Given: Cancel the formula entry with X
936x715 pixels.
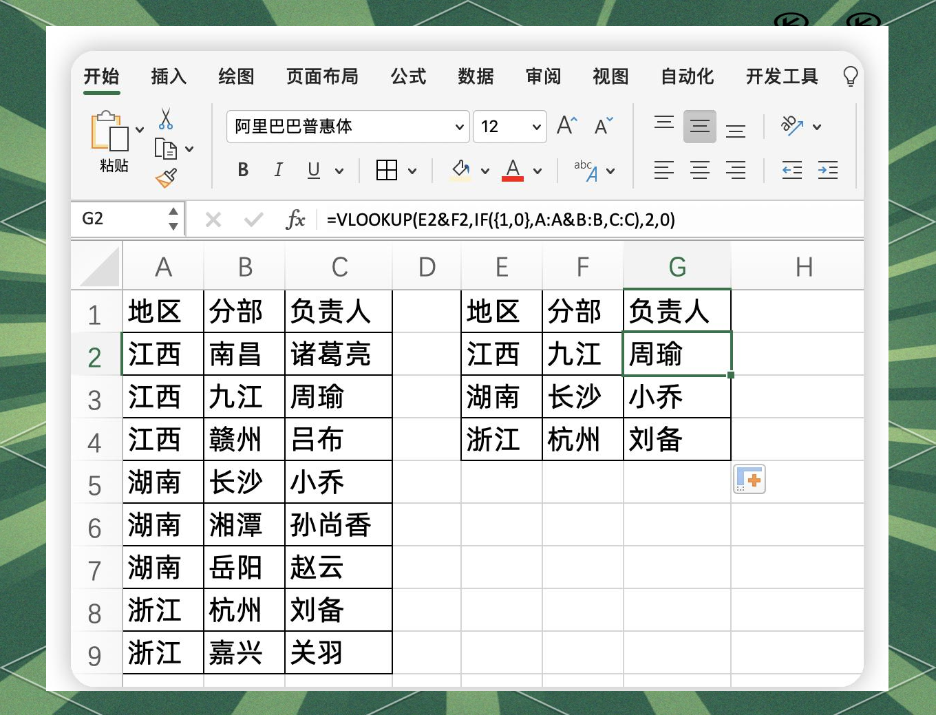Looking at the screenshot, I should [x=213, y=220].
